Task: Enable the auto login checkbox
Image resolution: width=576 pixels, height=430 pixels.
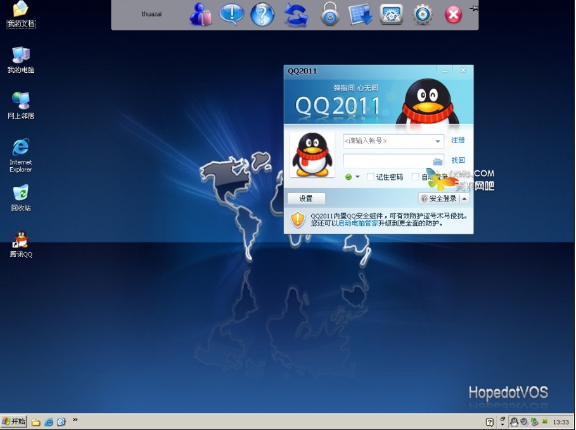Action: pyautogui.click(x=416, y=177)
